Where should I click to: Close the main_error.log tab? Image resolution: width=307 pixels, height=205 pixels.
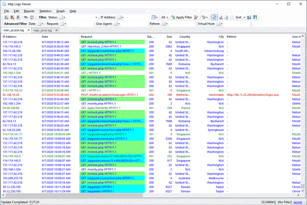tap(56, 30)
